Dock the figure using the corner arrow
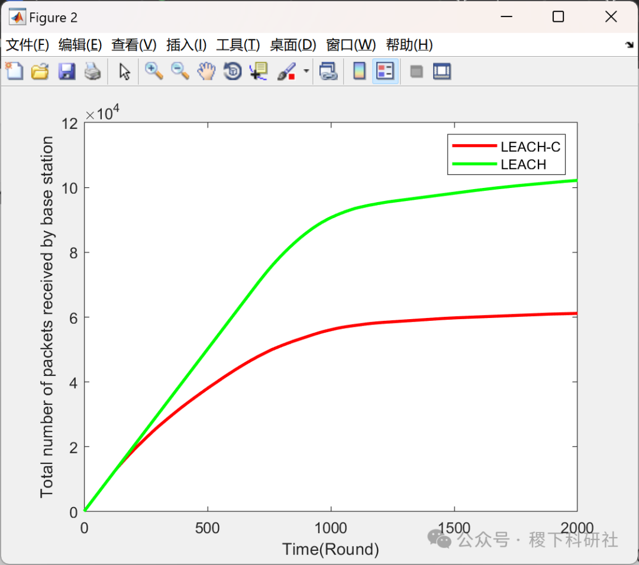Image resolution: width=639 pixels, height=565 pixels. [x=630, y=45]
